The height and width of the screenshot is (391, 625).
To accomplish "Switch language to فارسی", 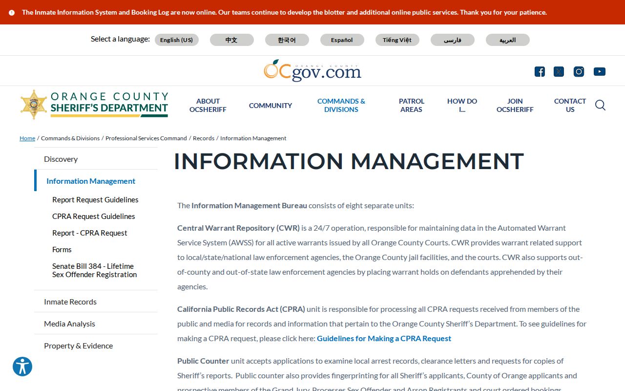I will (x=453, y=40).
